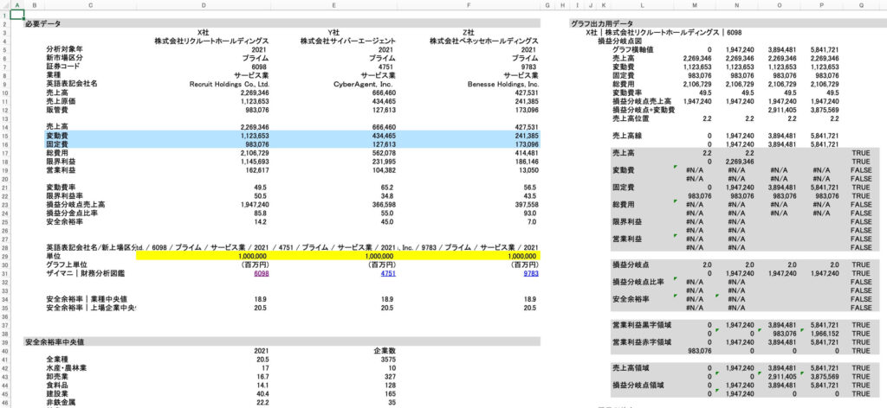Screen dimensions: 887x408
Task: Open the 4751 hyperlink for Y社
Action: [387, 272]
